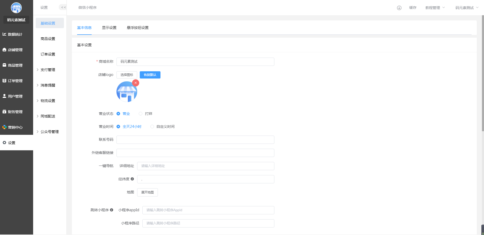Open 商品管理 in the left sidebar
Image resolution: width=484 pixels, height=235 pixels.
[17, 65]
